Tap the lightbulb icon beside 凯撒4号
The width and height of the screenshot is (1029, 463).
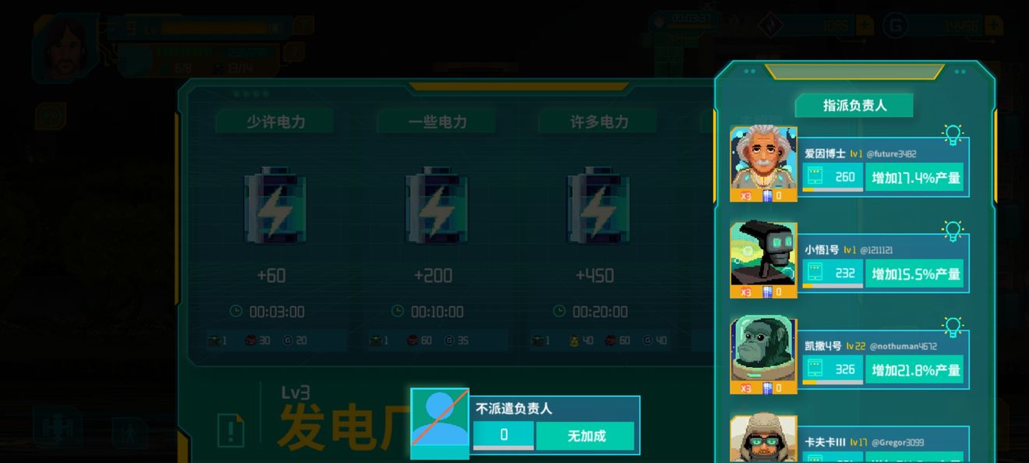(x=953, y=327)
